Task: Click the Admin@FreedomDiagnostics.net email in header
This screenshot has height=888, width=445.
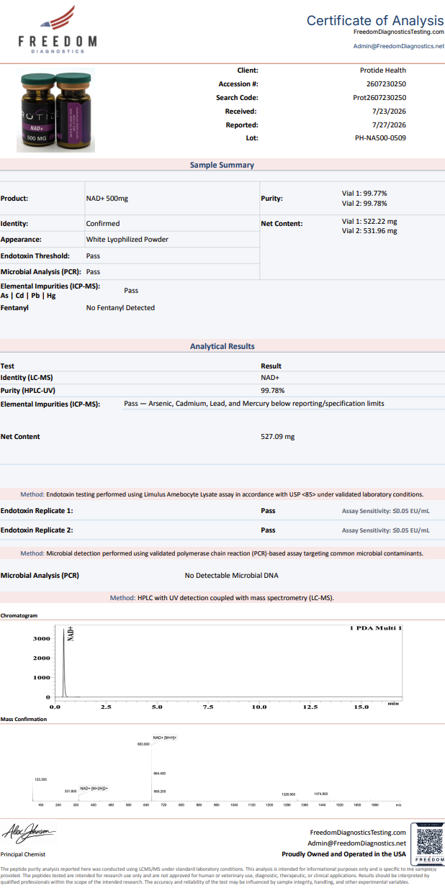Action: point(399,45)
